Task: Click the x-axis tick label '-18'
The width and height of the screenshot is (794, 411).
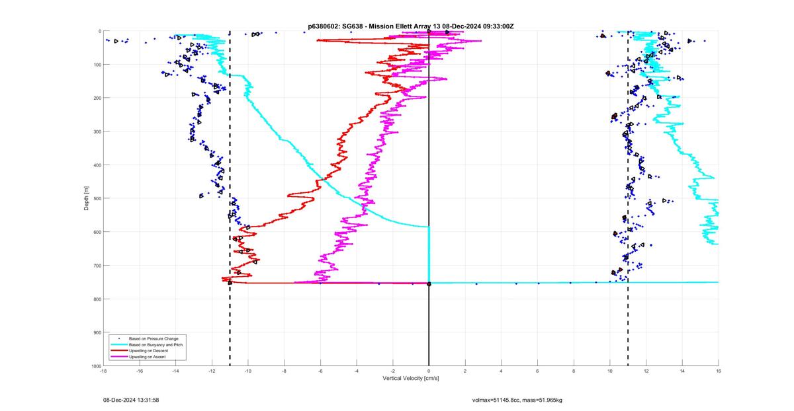Action: tap(103, 371)
